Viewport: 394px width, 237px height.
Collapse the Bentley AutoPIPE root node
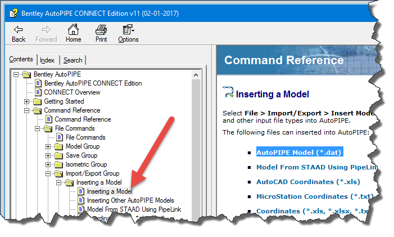click(16, 74)
